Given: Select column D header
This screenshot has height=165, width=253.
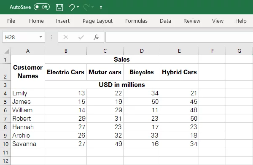Looking at the screenshot, I should pos(142,51).
